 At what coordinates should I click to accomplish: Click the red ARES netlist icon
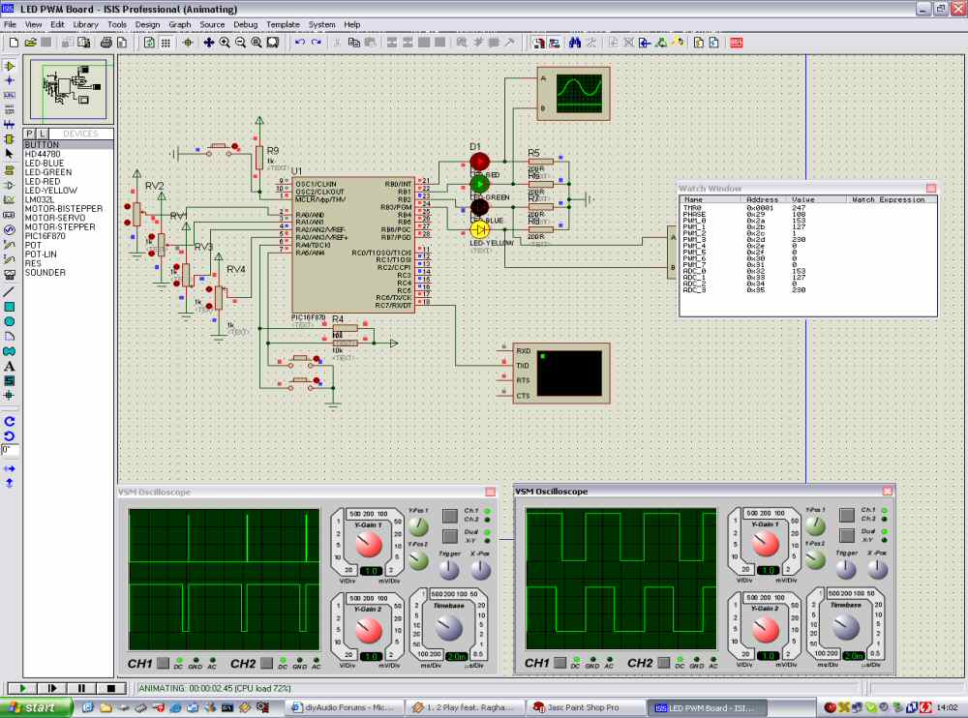click(x=736, y=43)
